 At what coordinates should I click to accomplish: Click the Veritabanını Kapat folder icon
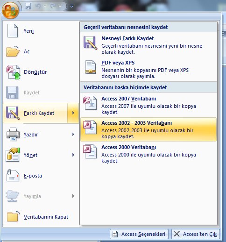pos(14,216)
